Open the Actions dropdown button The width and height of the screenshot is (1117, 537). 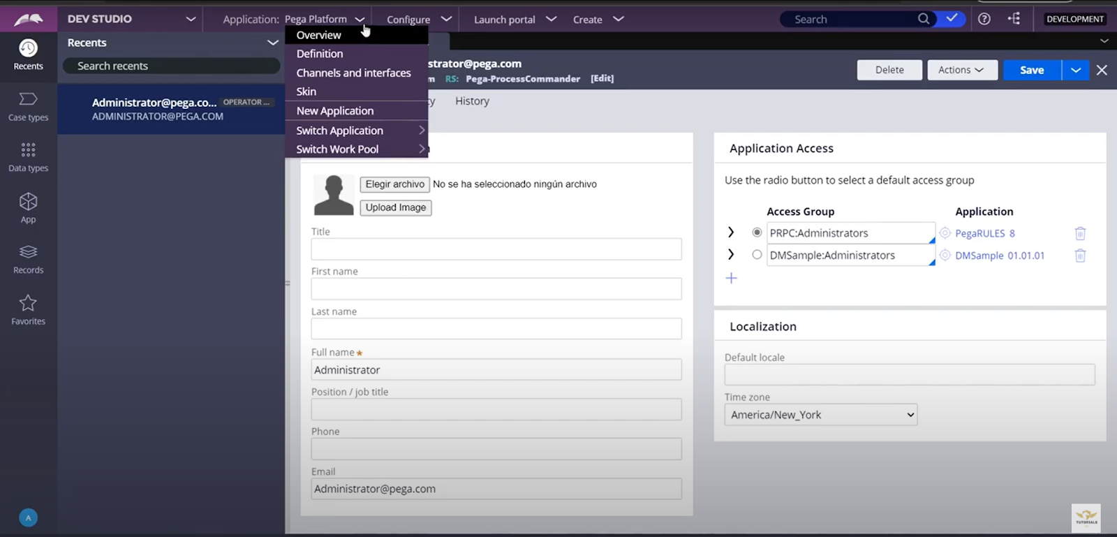(962, 70)
